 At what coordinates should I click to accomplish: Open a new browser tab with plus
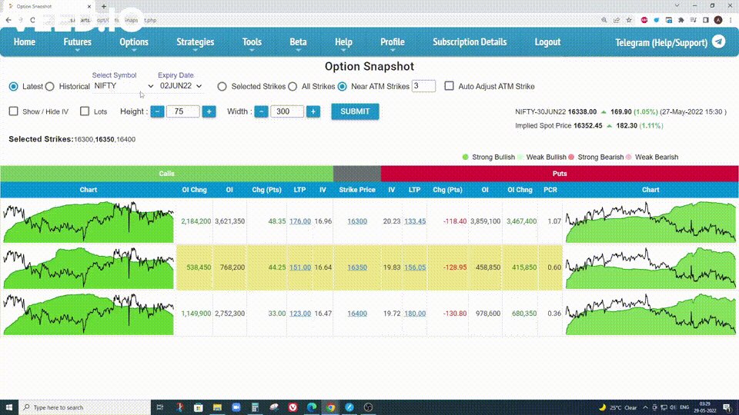pos(104,6)
